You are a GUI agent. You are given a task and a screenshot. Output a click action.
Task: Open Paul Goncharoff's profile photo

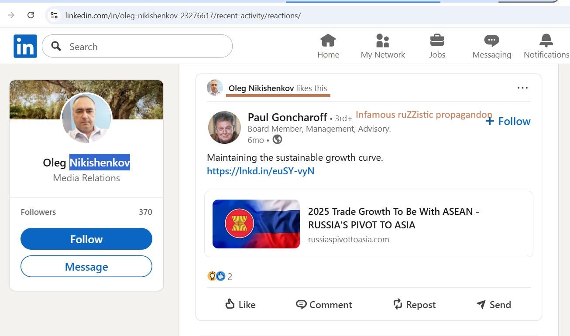225,128
